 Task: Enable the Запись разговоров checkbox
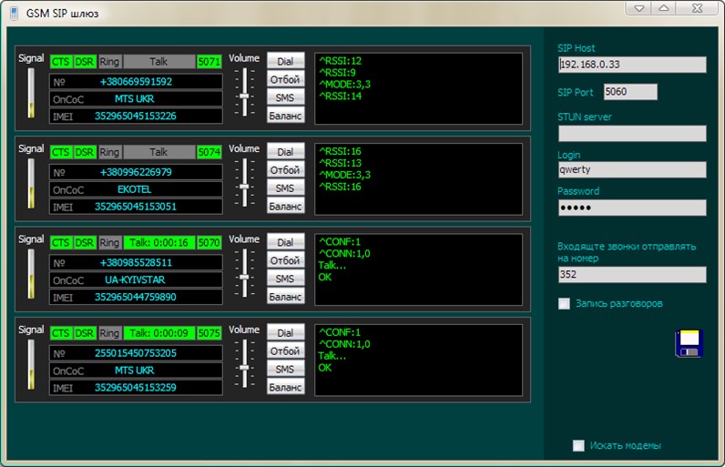tap(565, 303)
